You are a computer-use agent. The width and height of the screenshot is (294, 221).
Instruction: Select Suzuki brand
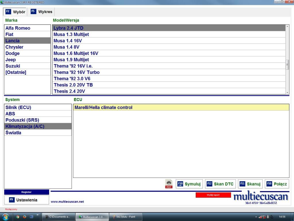click(27, 66)
